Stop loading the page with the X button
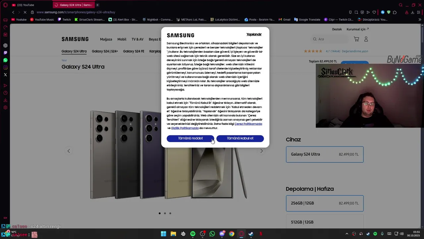The height and width of the screenshot is (239, 424). [25, 12]
